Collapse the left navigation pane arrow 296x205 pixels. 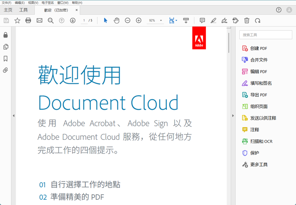pyautogui.click(x=14, y=115)
